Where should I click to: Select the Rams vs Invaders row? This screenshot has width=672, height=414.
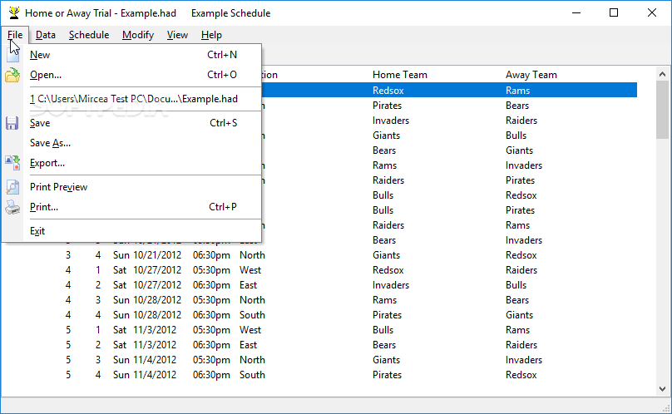pyautogui.click(x=449, y=165)
